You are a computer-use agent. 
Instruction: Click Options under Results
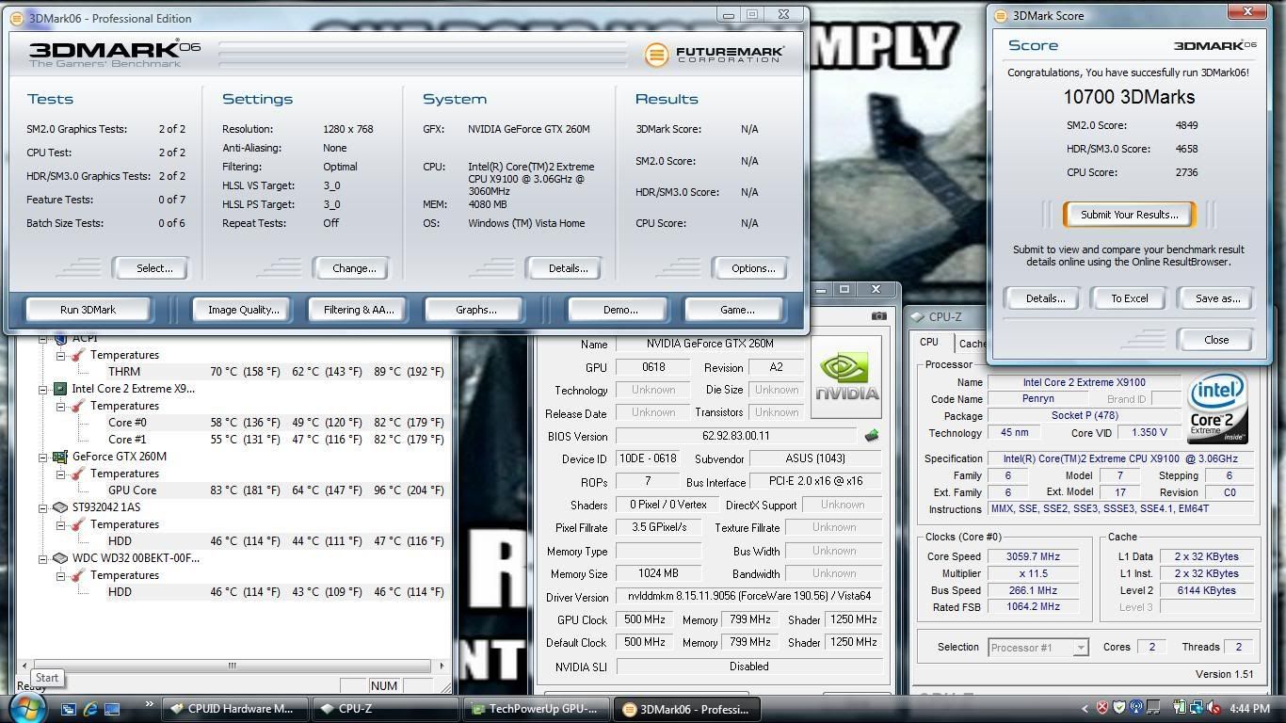752,268
